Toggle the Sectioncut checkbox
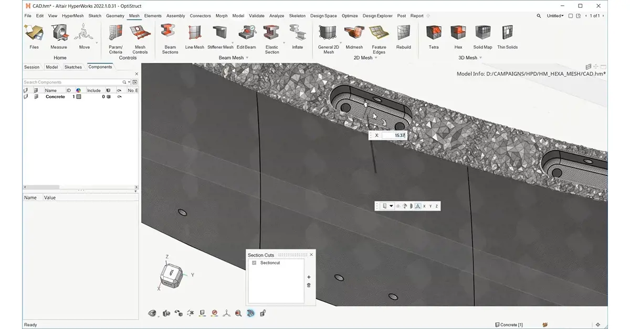The width and height of the screenshot is (630, 329). tap(254, 262)
